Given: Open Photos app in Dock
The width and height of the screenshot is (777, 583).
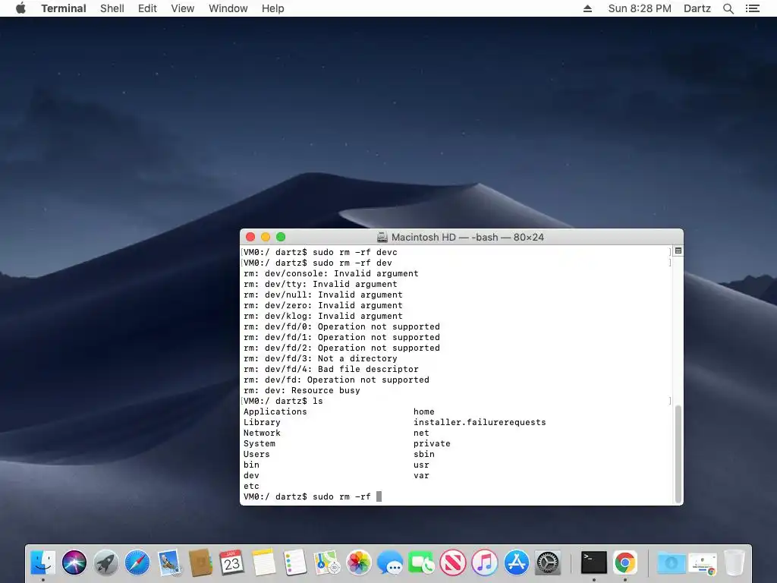Looking at the screenshot, I should tap(358, 563).
